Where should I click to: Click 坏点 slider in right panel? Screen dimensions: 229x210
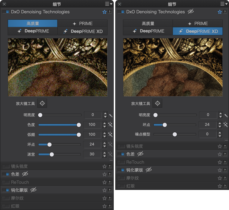point(175,125)
